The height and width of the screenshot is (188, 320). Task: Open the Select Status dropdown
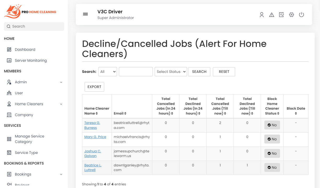tap(171, 72)
